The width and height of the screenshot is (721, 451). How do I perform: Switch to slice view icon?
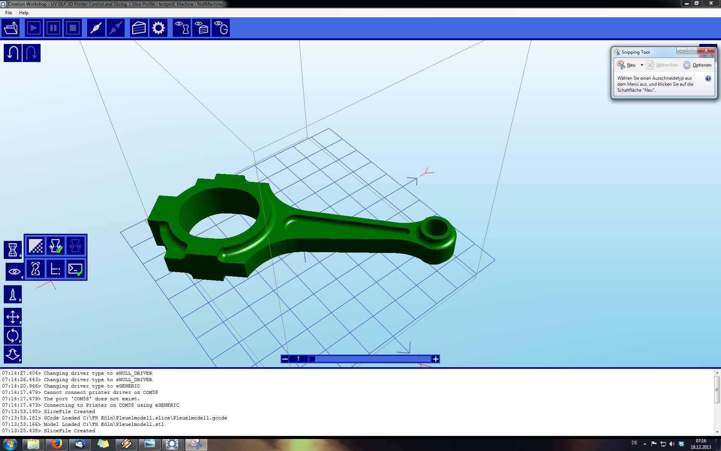(201, 28)
